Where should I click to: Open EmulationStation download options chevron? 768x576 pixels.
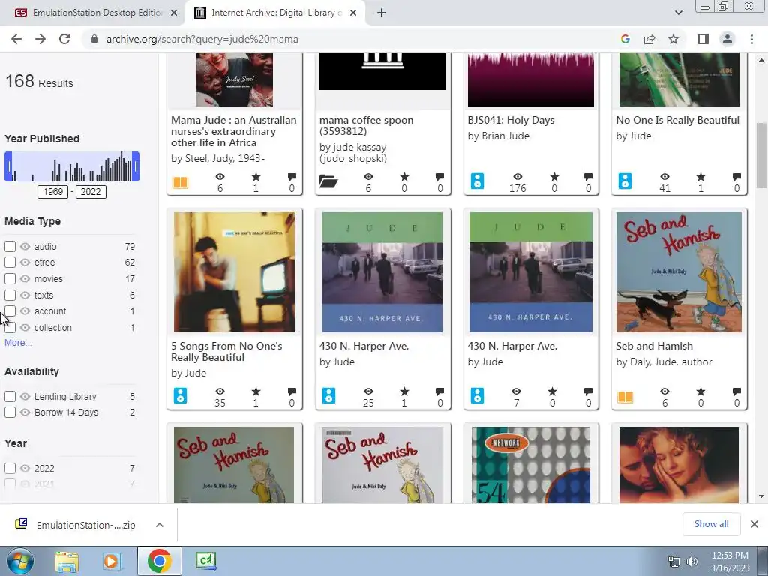[x=159, y=525]
